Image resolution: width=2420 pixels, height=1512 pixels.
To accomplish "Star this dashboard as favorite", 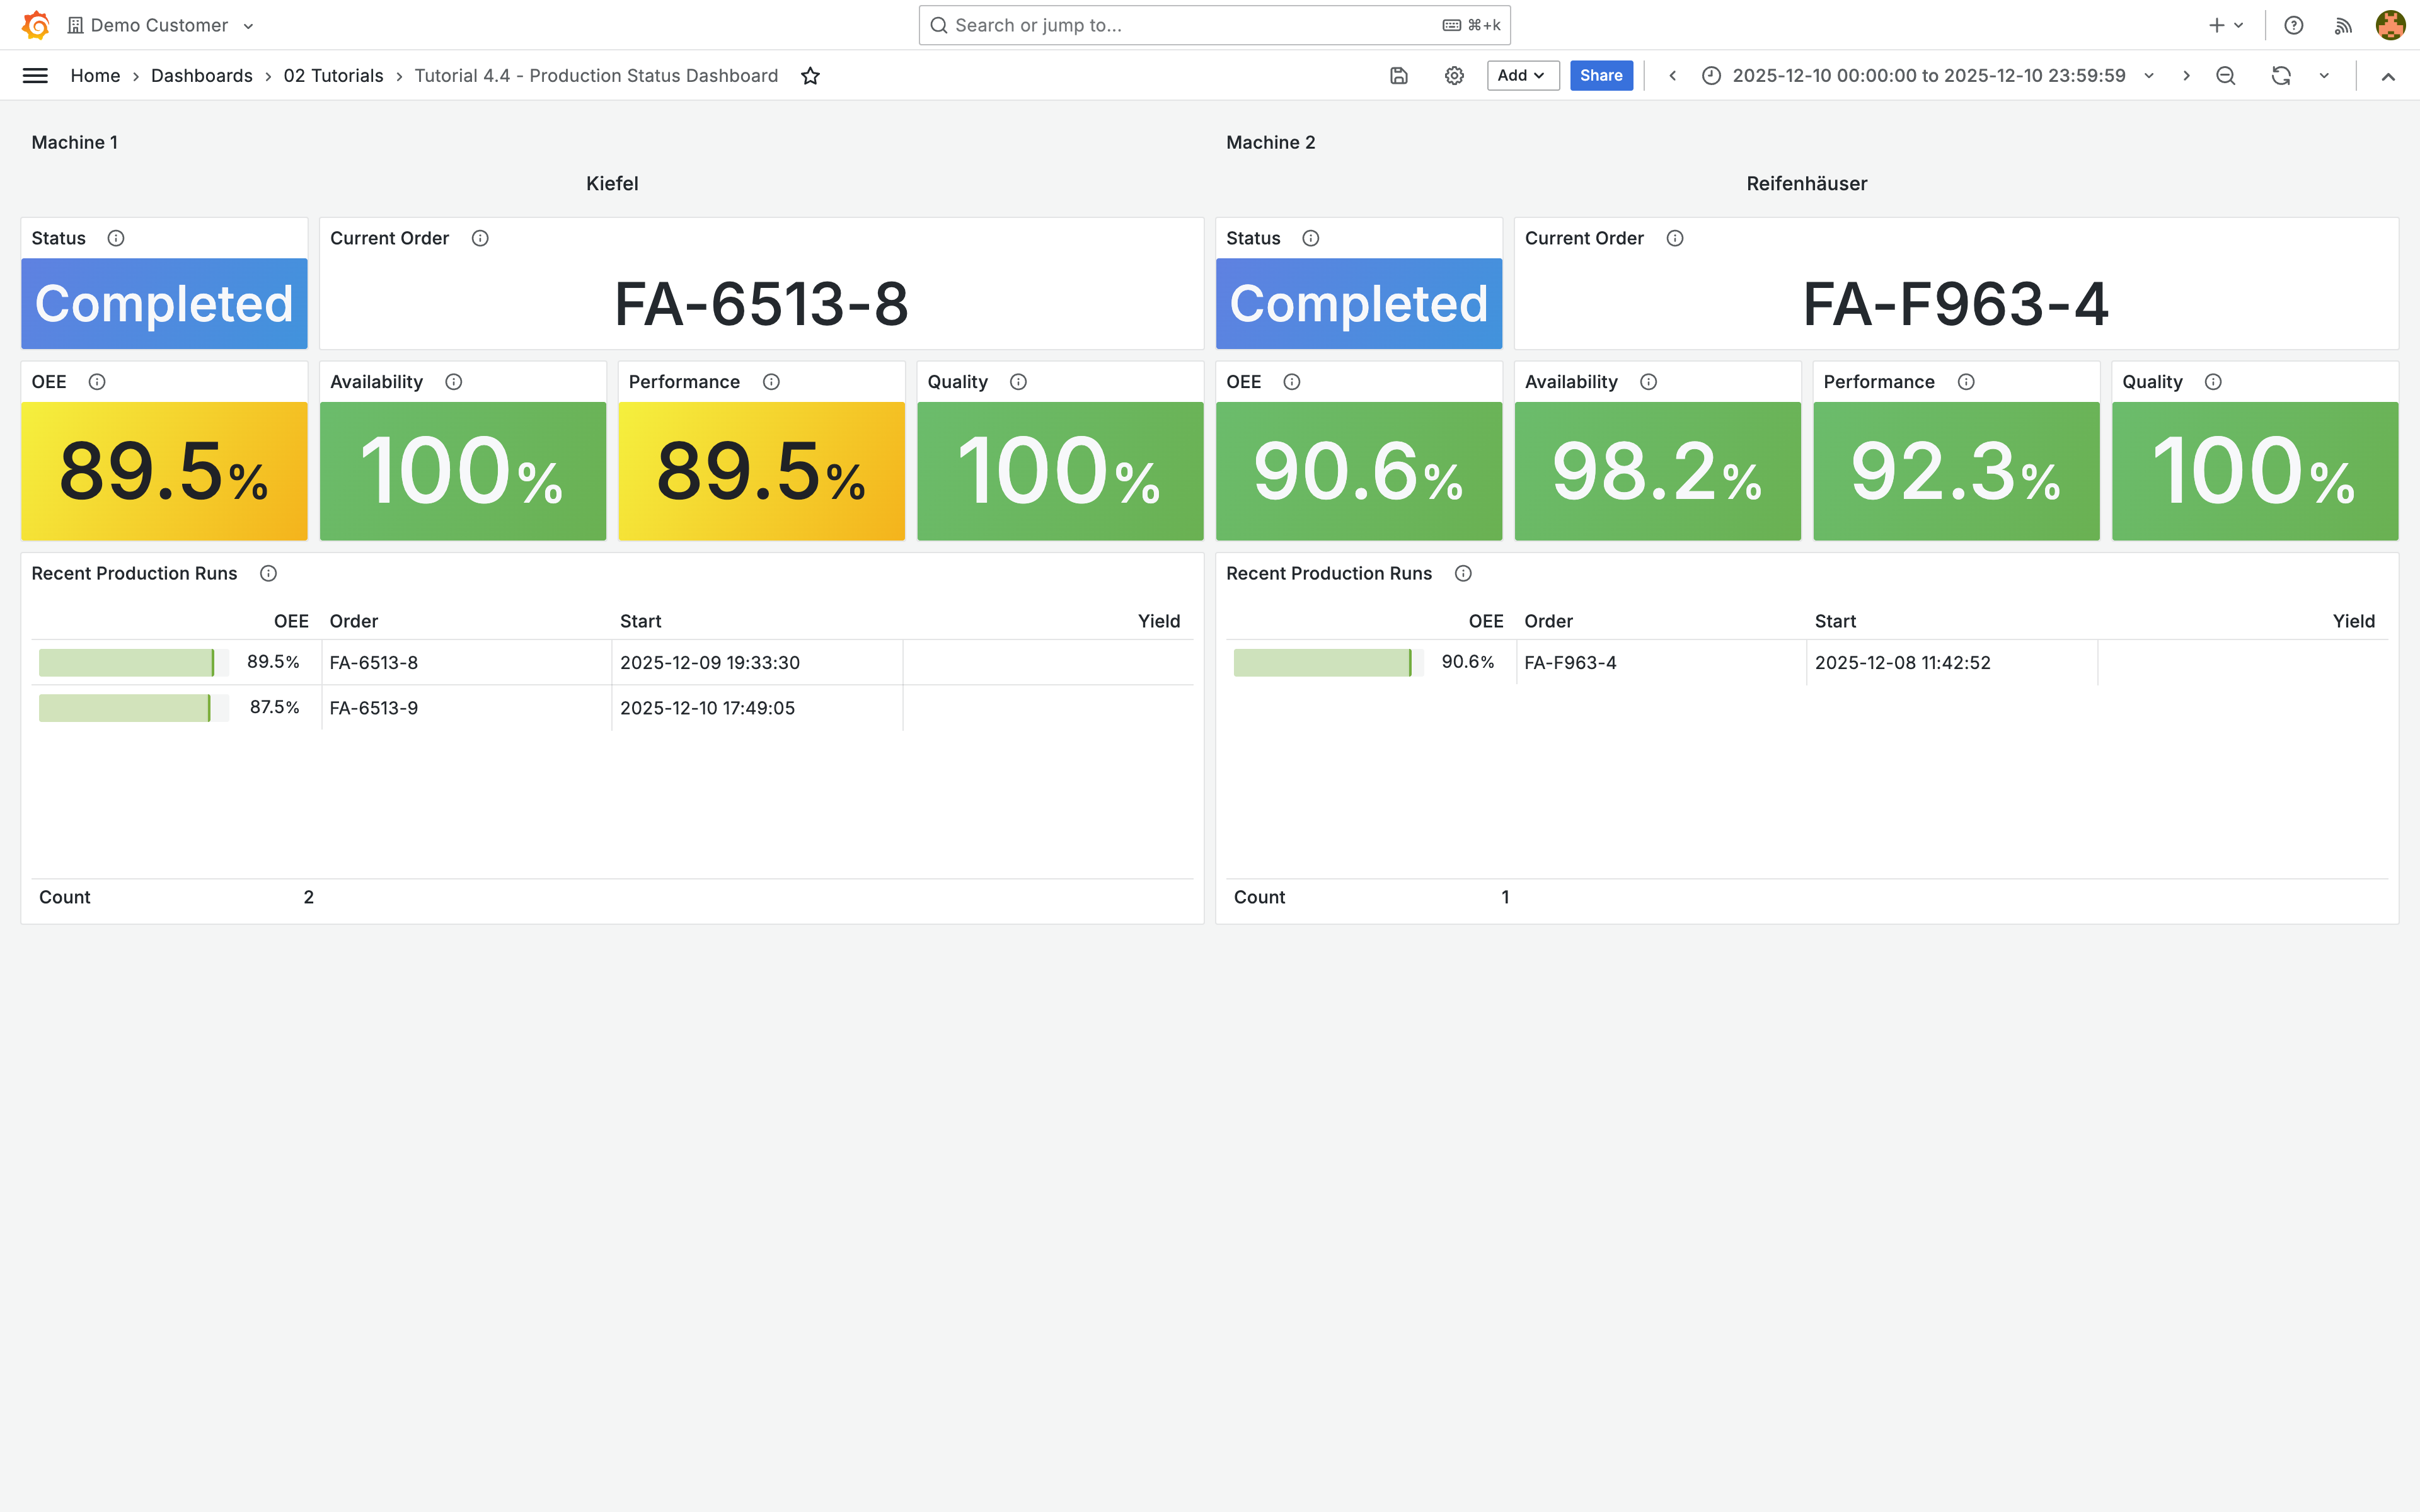I will (810, 76).
